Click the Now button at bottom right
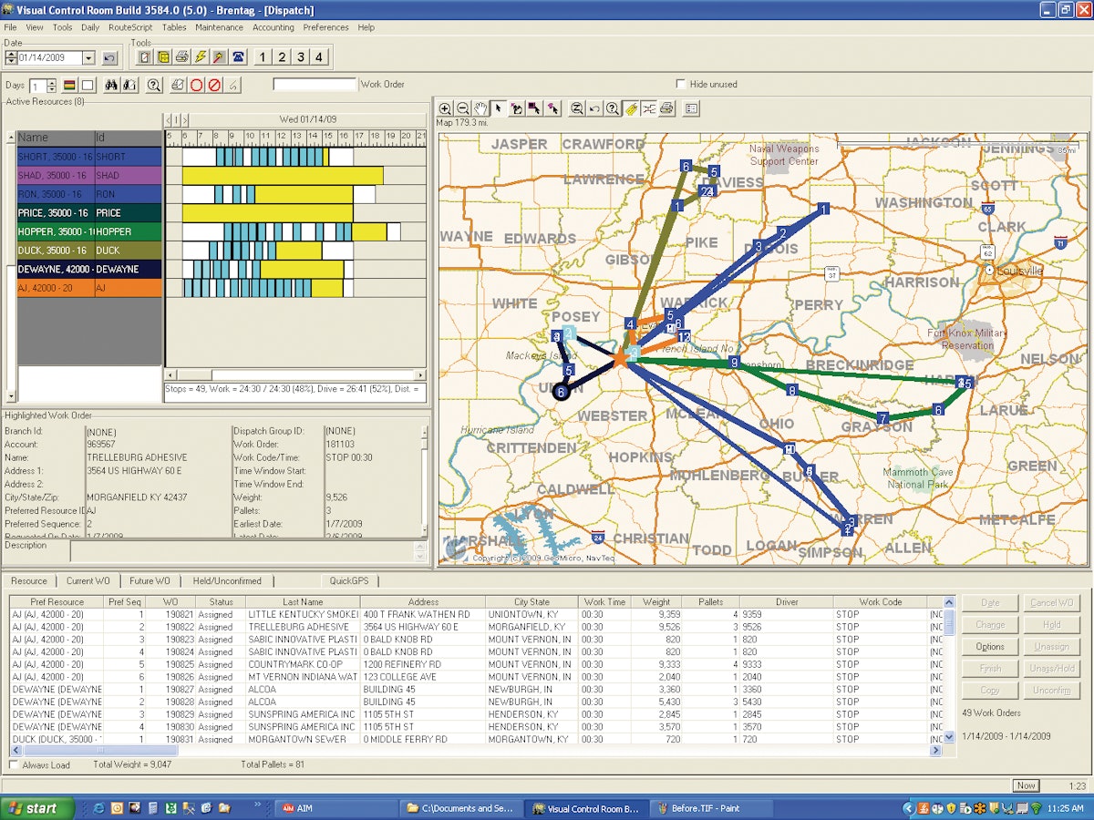This screenshot has height=820, width=1094. [1025, 784]
